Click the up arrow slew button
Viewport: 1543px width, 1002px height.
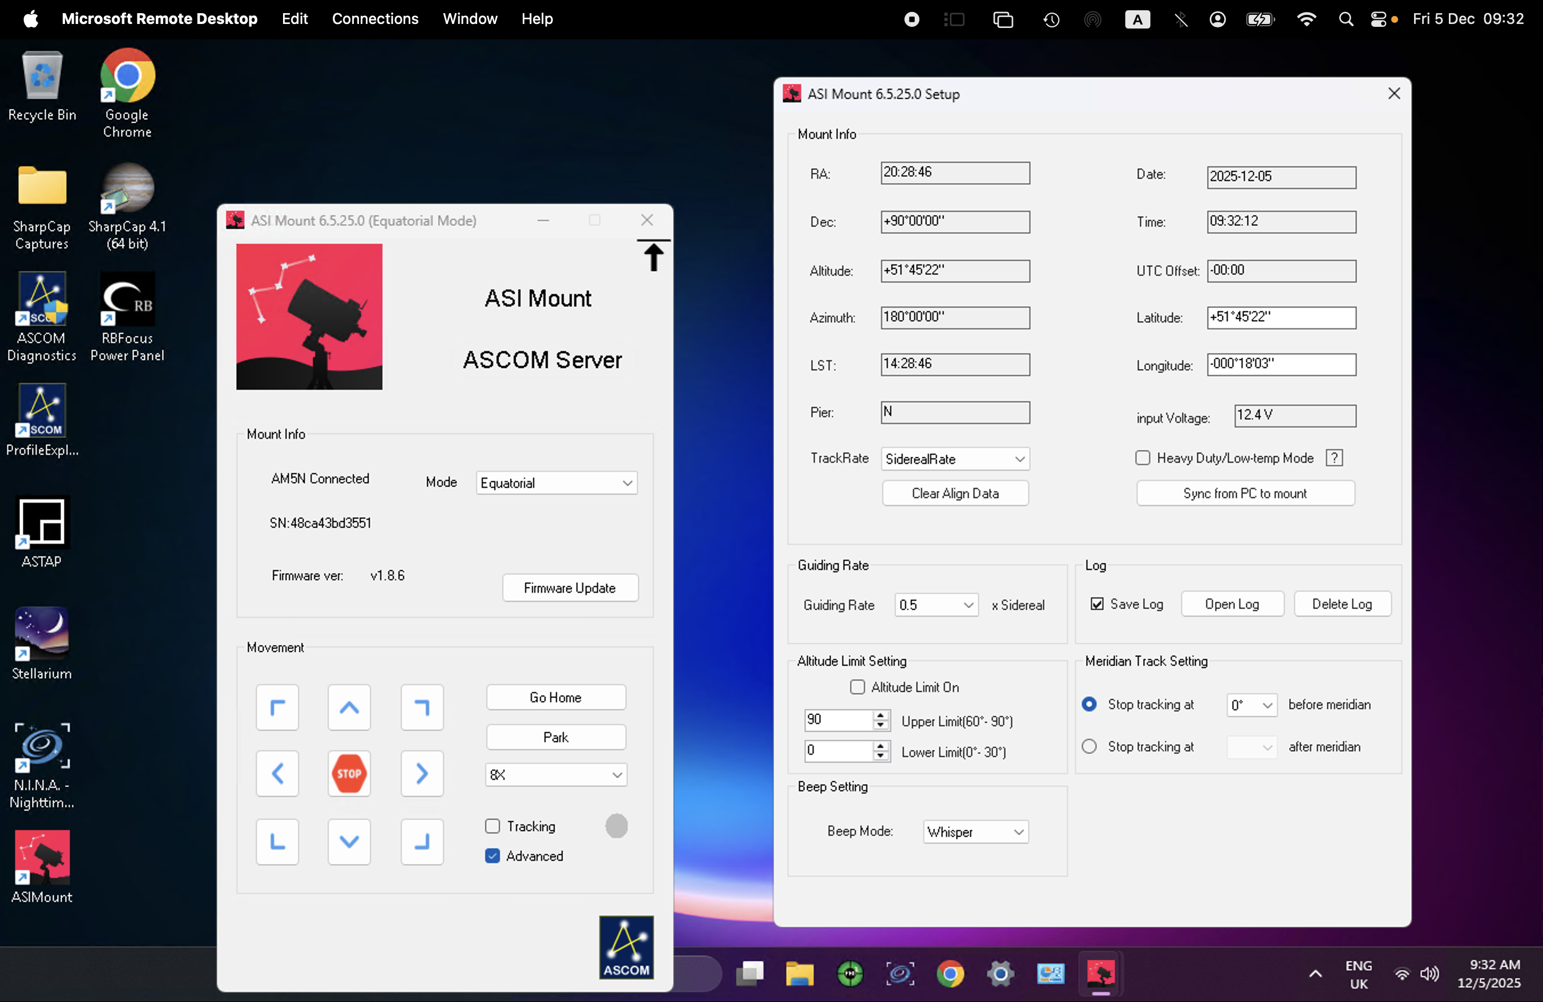[349, 708]
